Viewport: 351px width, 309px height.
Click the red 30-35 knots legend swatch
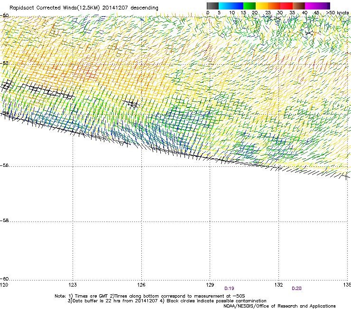click(x=286, y=6)
